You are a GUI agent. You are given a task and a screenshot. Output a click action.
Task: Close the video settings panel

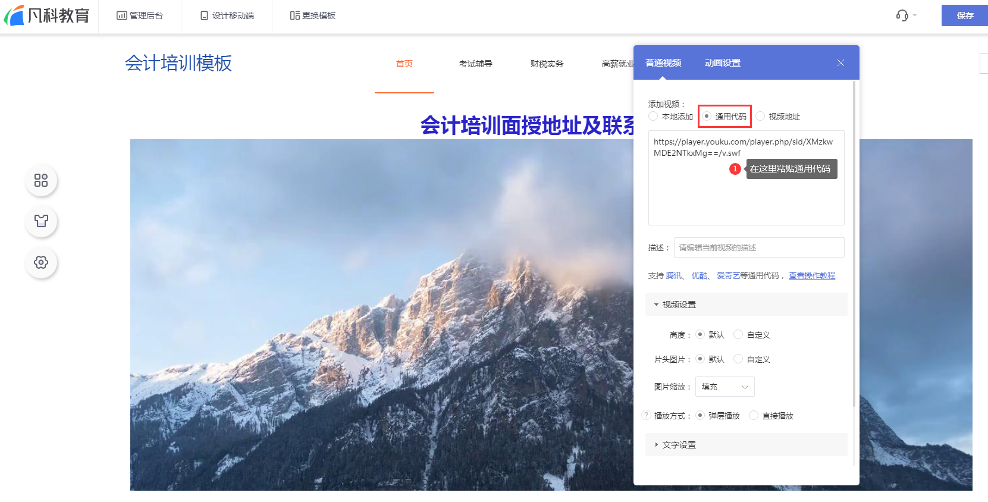coord(840,63)
